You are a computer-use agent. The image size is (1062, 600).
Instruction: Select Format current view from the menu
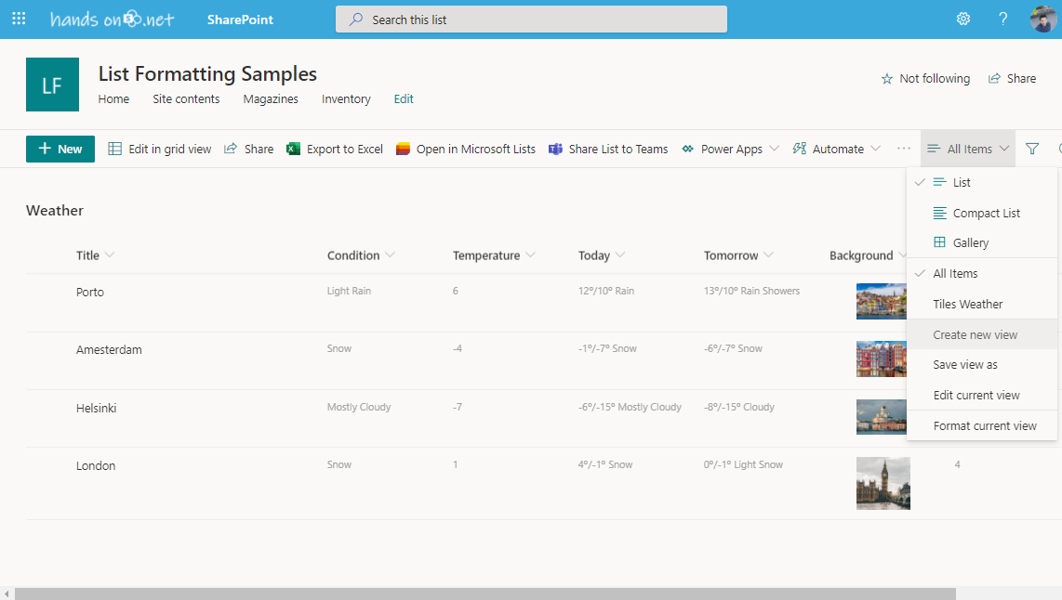pos(982,425)
